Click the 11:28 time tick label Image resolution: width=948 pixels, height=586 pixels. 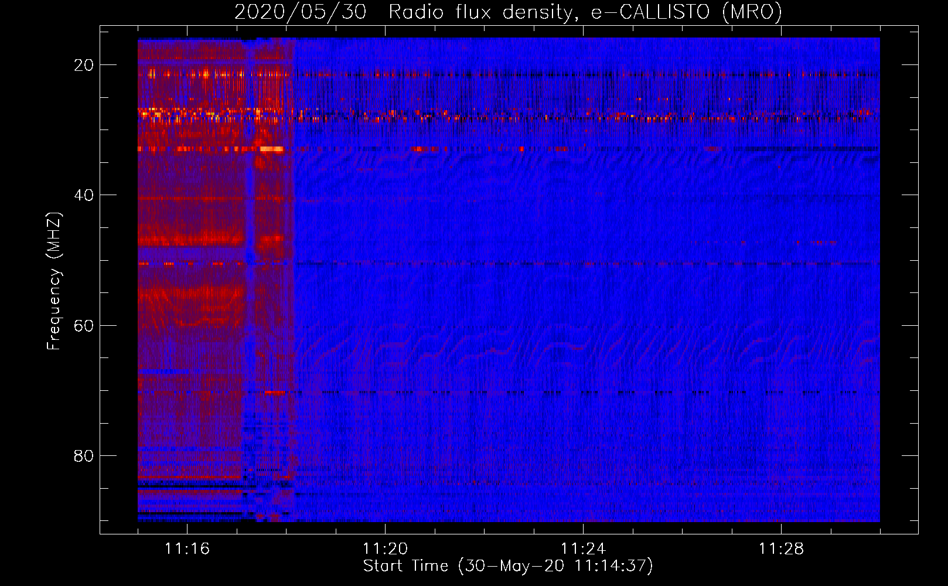tap(781, 549)
